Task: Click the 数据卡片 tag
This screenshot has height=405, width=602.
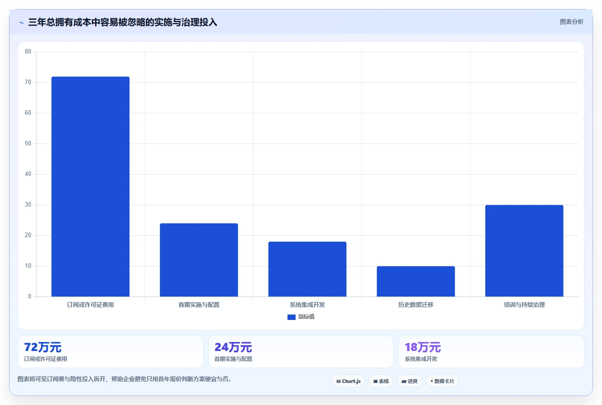Action: (442, 381)
